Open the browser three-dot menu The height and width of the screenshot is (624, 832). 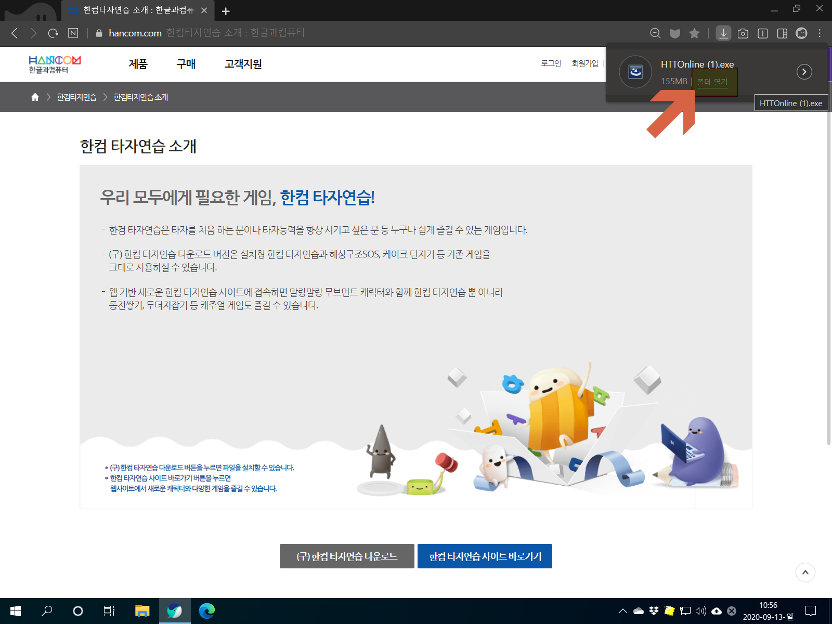tap(820, 33)
